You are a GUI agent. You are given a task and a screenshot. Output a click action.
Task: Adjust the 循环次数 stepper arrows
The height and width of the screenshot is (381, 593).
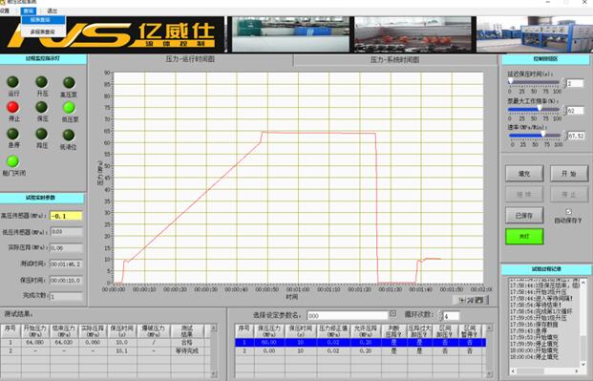point(440,315)
